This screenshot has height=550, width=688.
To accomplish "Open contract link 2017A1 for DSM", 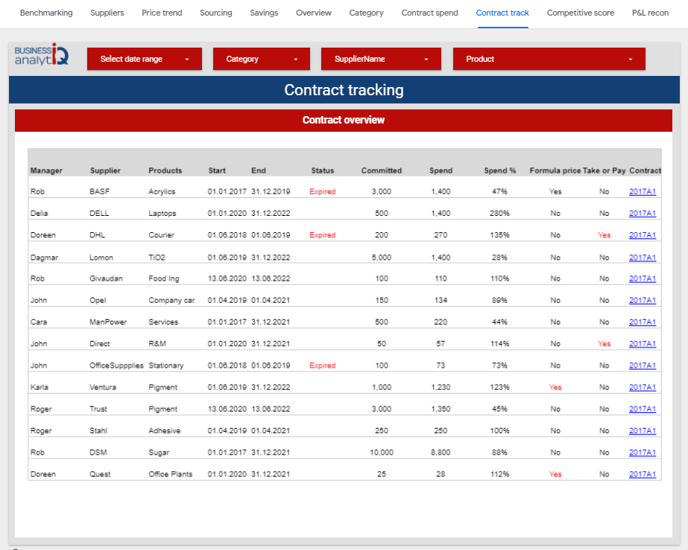I will click(x=643, y=453).
